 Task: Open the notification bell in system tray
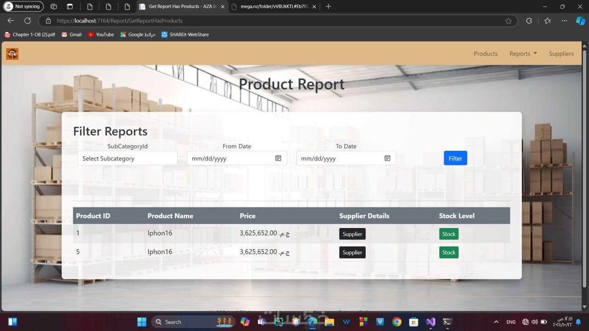[x=578, y=322]
